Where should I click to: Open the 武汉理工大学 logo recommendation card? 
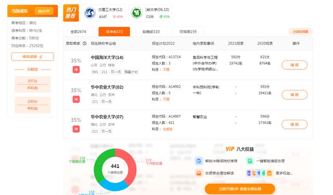[x=104, y=13]
